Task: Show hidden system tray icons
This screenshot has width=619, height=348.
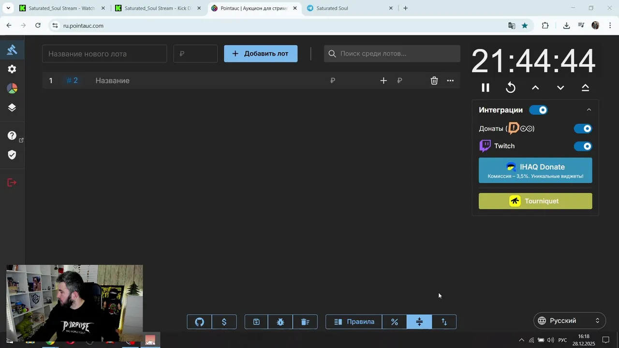Action: point(521,340)
